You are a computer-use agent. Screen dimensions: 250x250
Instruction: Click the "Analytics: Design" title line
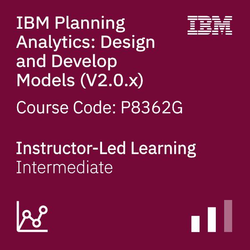click(x=85, y=43)
